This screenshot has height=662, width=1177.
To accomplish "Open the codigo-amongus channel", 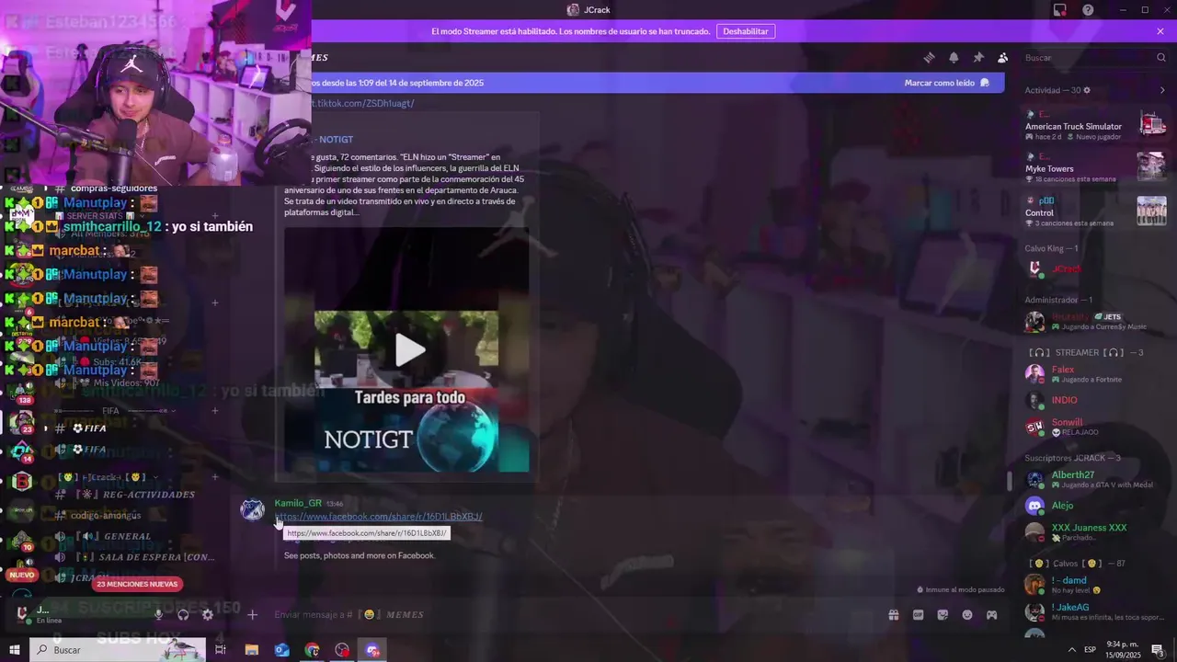I will coord(136,515).
